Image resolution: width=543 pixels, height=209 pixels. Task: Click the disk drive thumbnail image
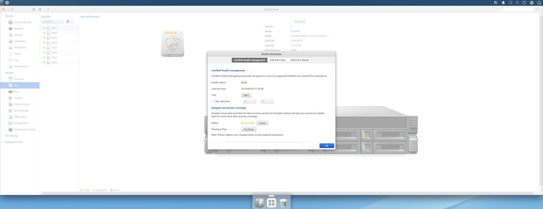pos(173,44)
